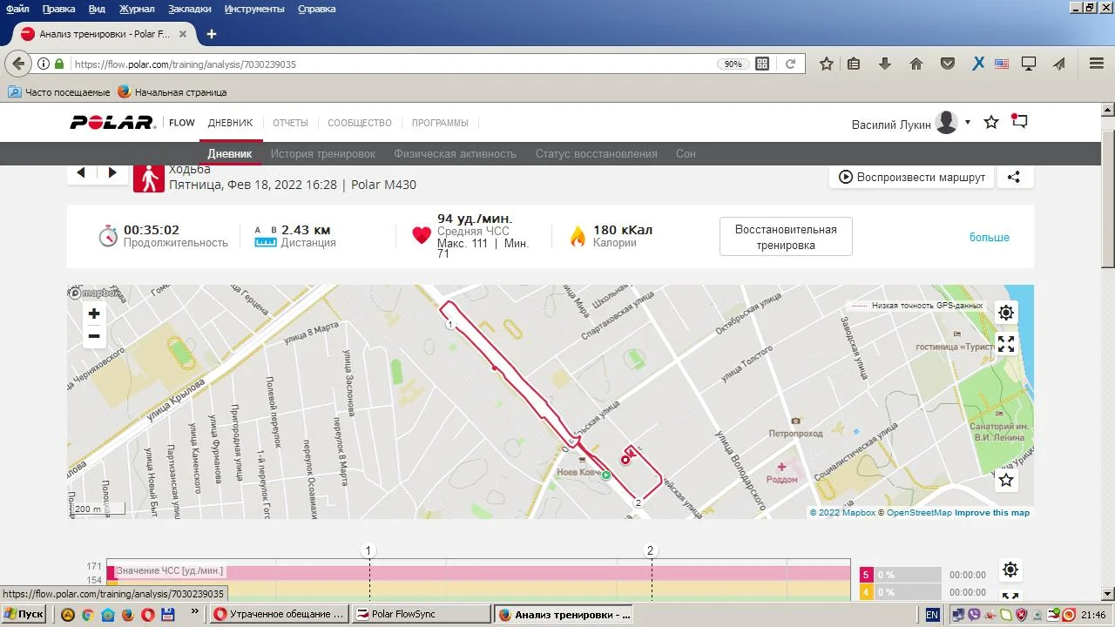Launch Chrome from the quick launch bar
Viewport: 1115px width, 627px height.
[x=87, y=614]
